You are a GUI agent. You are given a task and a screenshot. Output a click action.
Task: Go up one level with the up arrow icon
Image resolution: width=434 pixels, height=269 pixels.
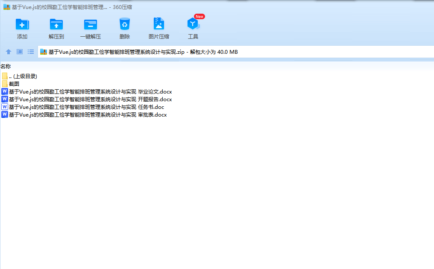pos(9,52)
